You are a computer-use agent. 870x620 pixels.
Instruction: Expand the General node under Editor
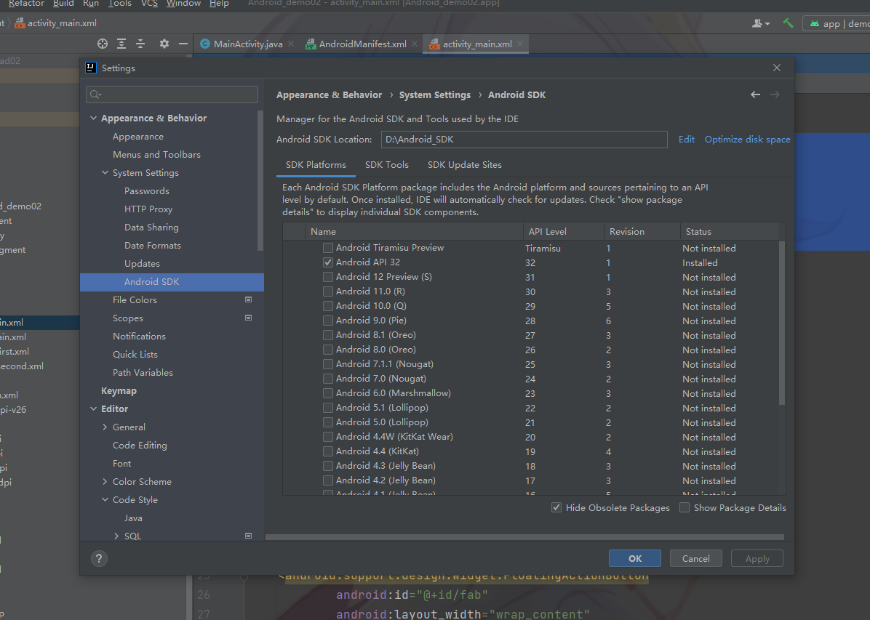coord(105,427)
